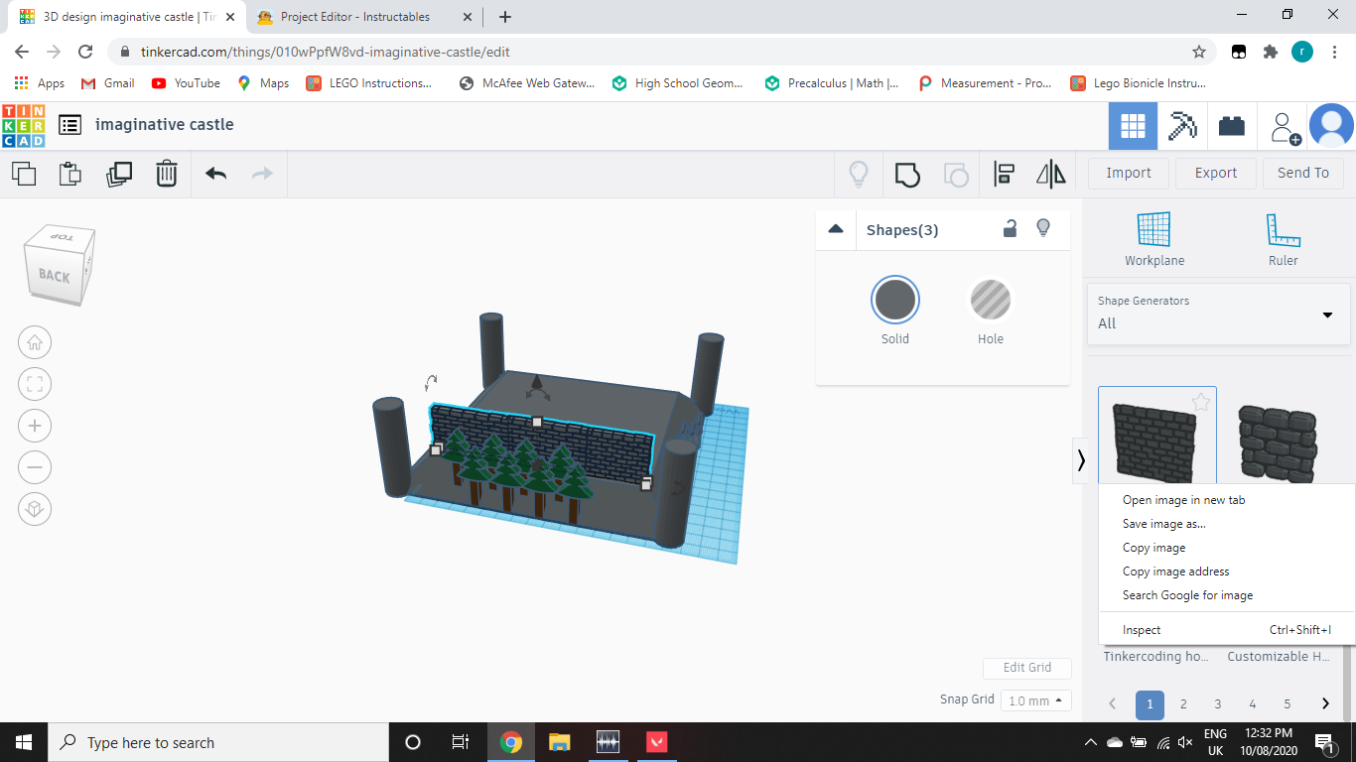This screenshot has width=1356, height=762.
Task: Select the Hole option
Action: [991, 301]
